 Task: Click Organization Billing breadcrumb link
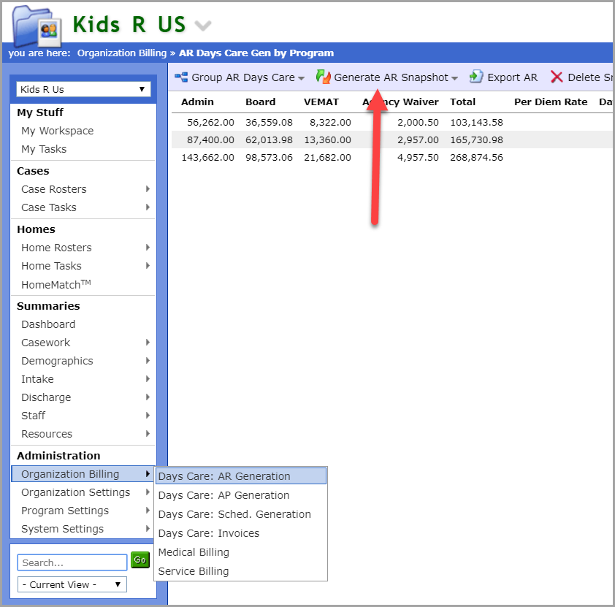coord(122,53)
